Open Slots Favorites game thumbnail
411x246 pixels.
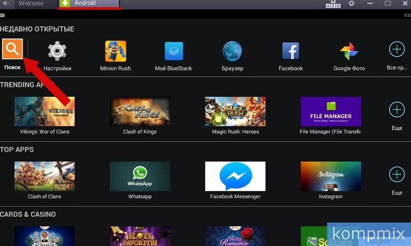tap(140, 236)
